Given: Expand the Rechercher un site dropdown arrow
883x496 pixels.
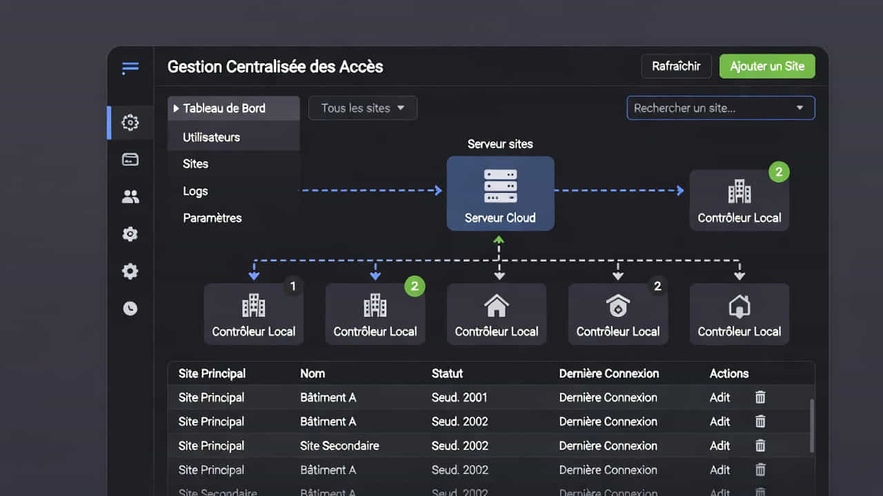Looking at the screenshot, I should [800, 107].
